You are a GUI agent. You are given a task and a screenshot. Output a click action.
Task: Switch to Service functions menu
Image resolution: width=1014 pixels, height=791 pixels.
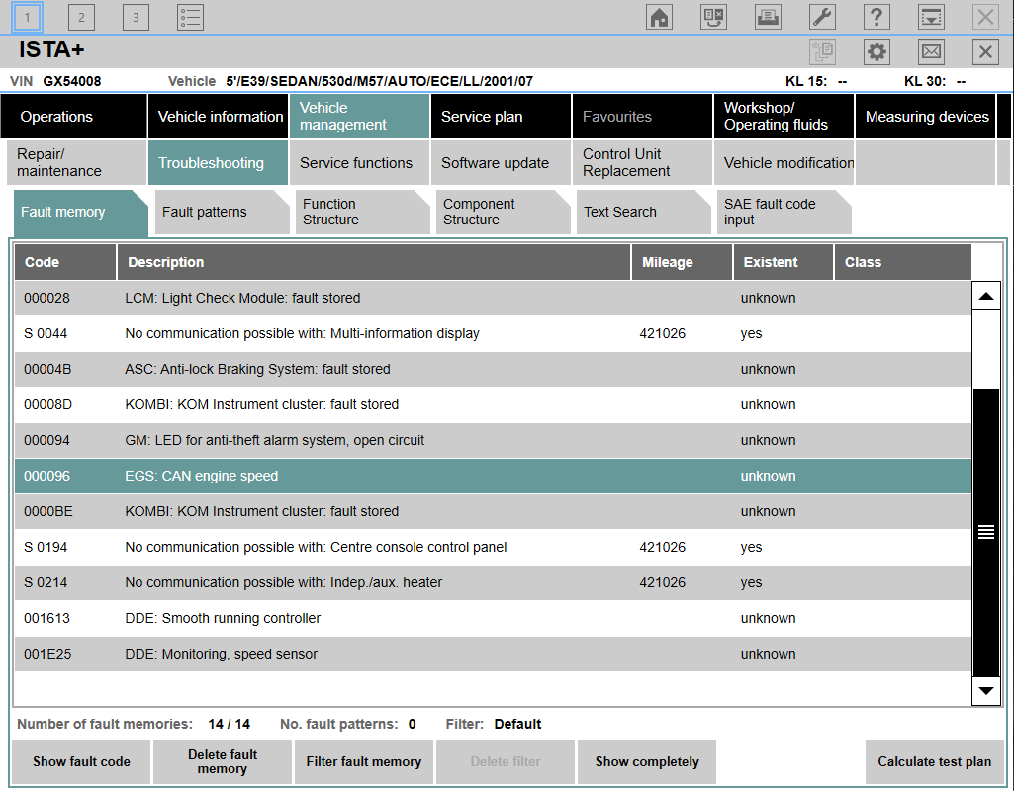[x=356, y=163]
